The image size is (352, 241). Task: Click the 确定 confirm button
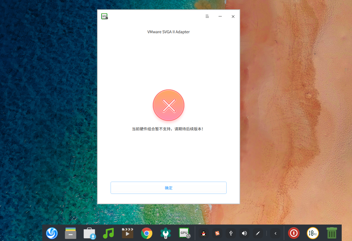(x=168, y=188)
